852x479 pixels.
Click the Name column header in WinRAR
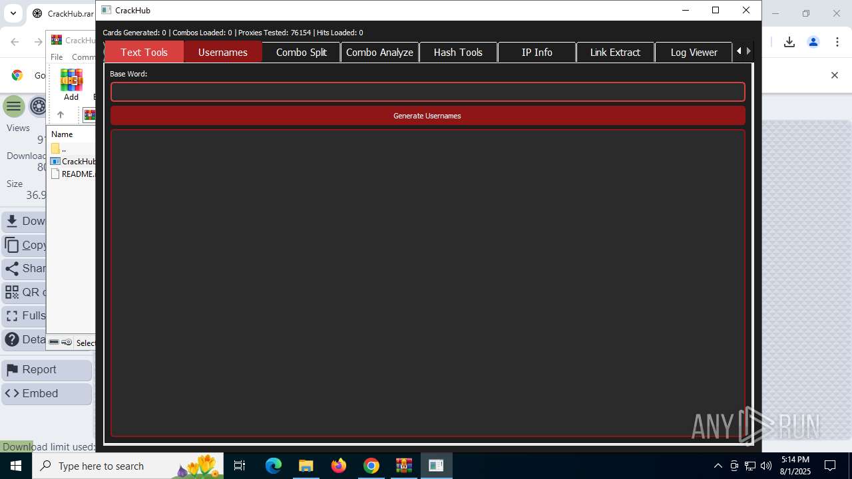(x=62, y=134)
